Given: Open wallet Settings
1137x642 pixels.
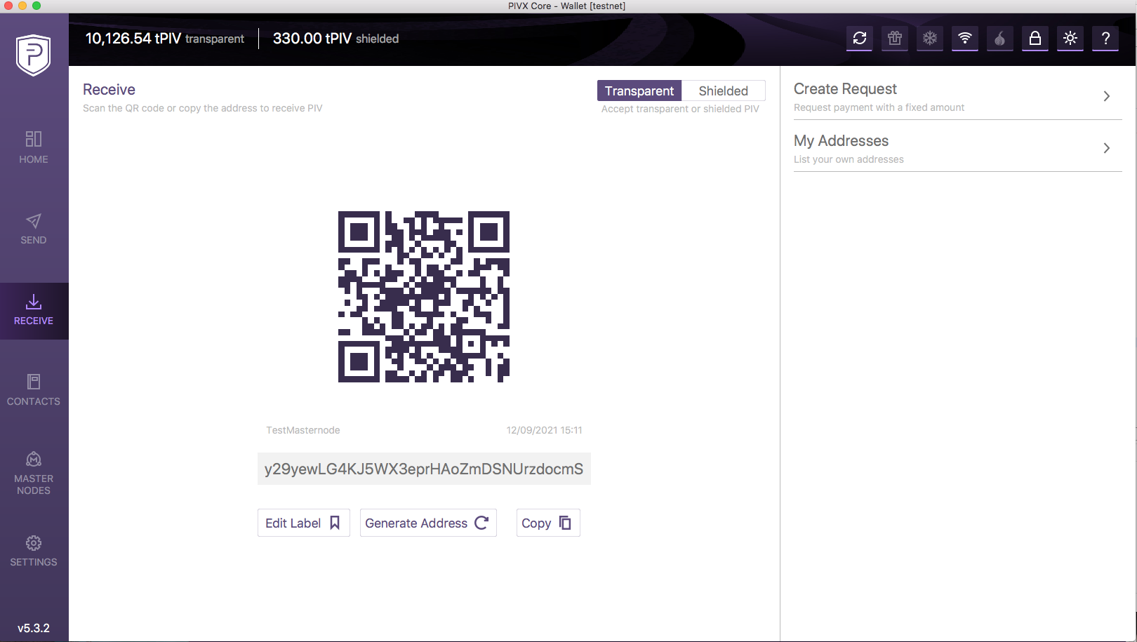Looking at the screenshot, I should (x=34, y=551).
